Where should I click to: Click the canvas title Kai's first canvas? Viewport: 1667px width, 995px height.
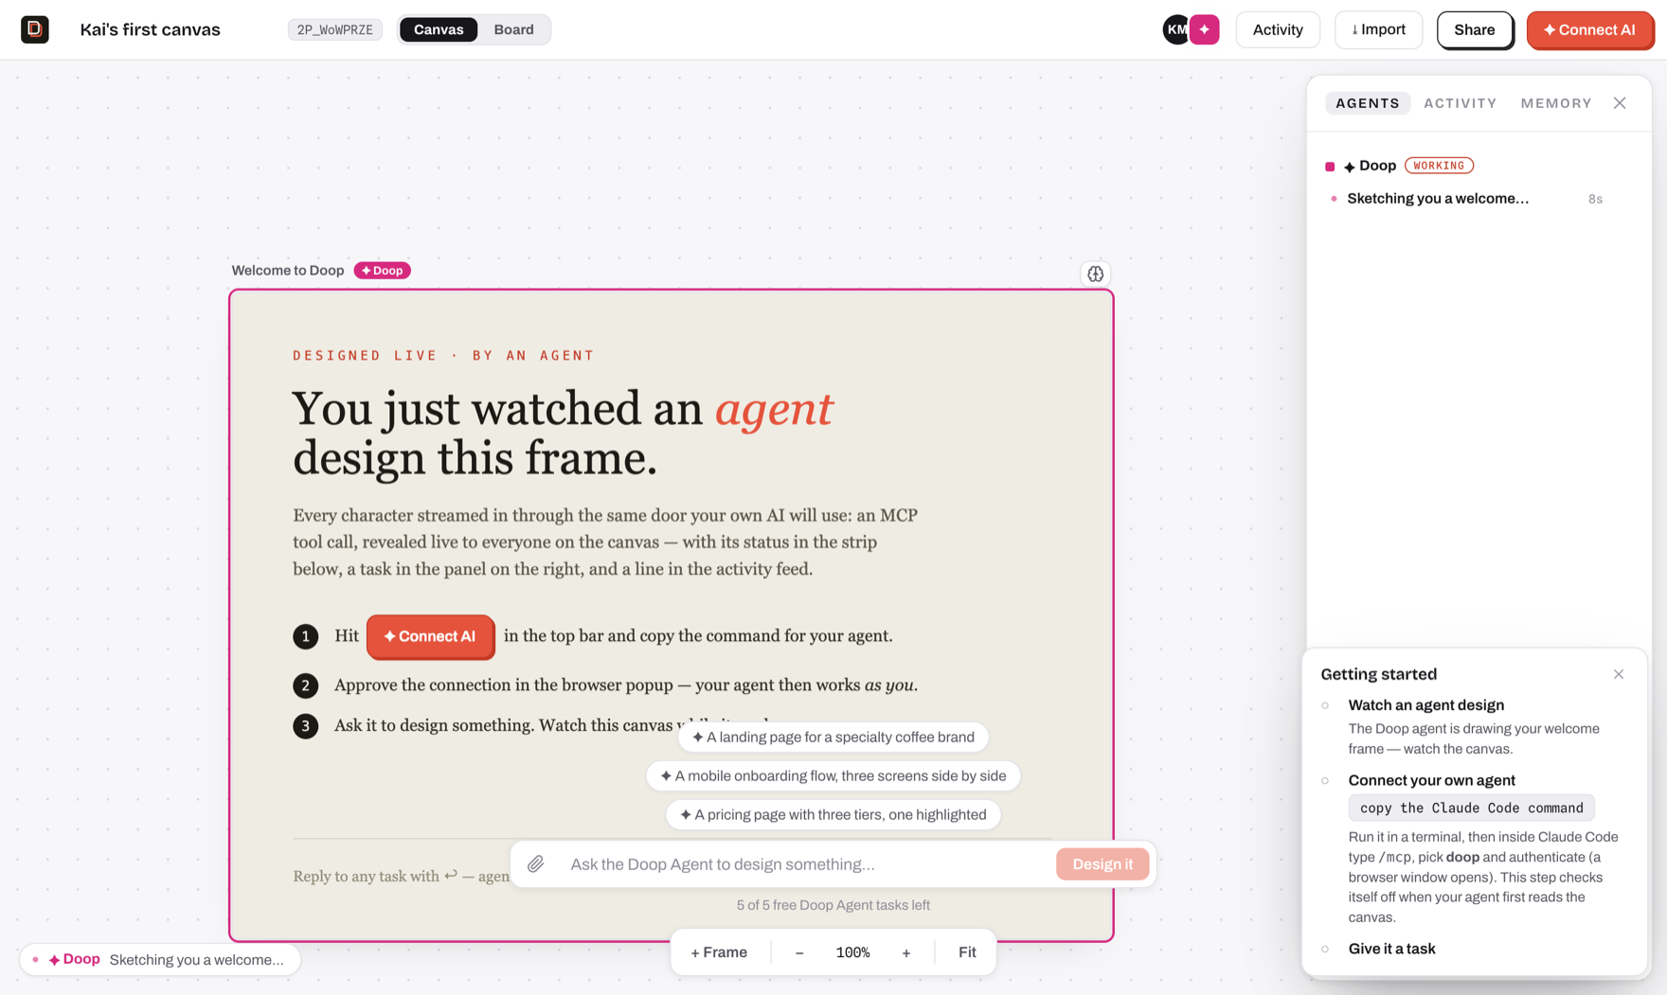point(151,29)
